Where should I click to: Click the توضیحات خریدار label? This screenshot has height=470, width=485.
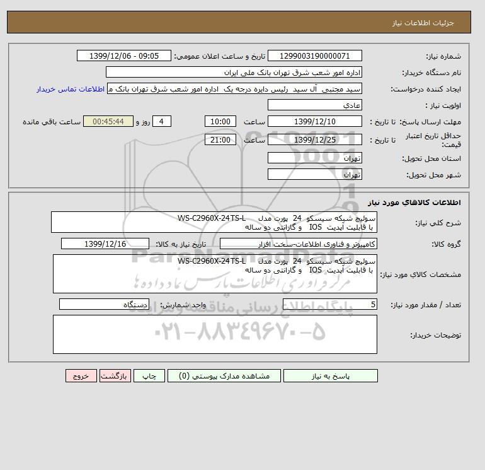tap(435, 335)
